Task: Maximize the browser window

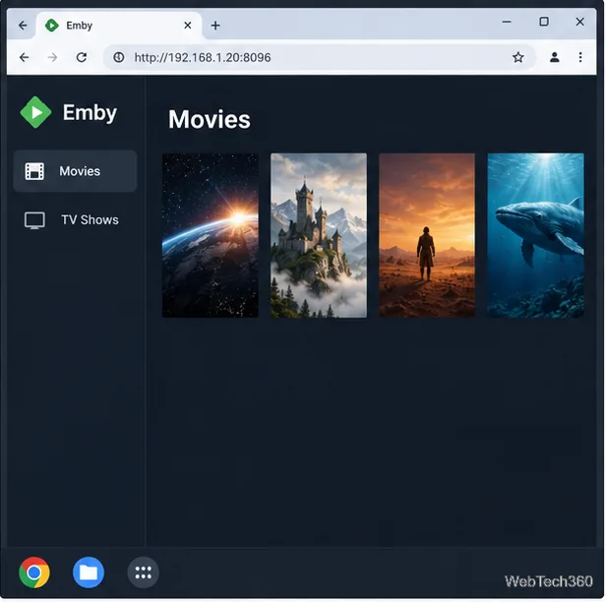Action: 544,22
